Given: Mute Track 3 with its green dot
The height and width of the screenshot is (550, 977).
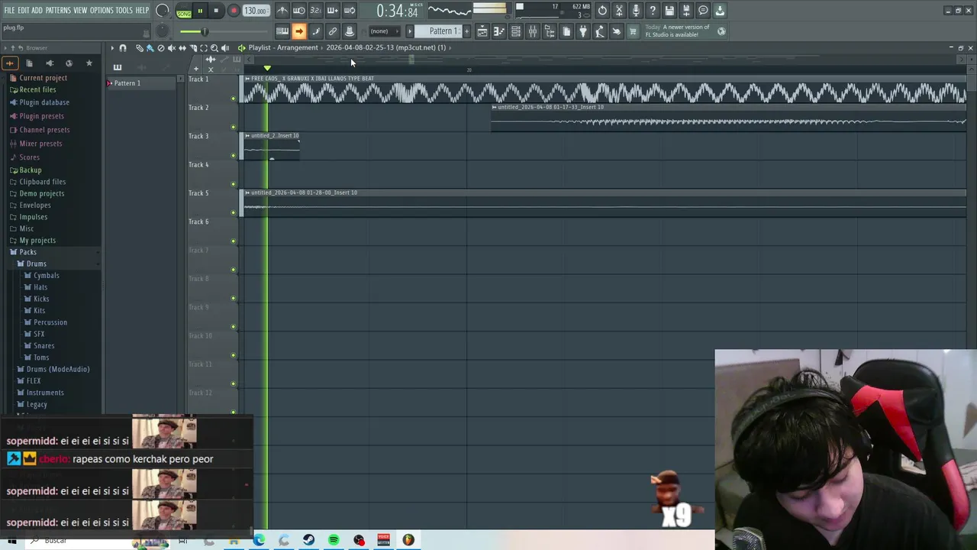Looking at the screenshot, I should click(234, 156).
